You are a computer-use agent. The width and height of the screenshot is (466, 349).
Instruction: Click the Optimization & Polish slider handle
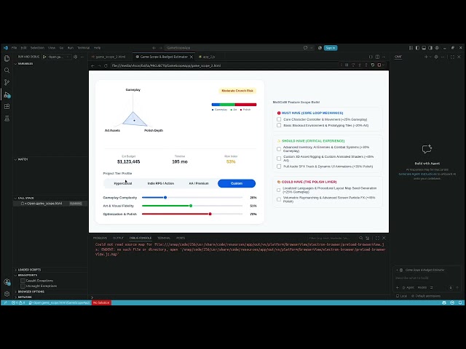point(210,214)
